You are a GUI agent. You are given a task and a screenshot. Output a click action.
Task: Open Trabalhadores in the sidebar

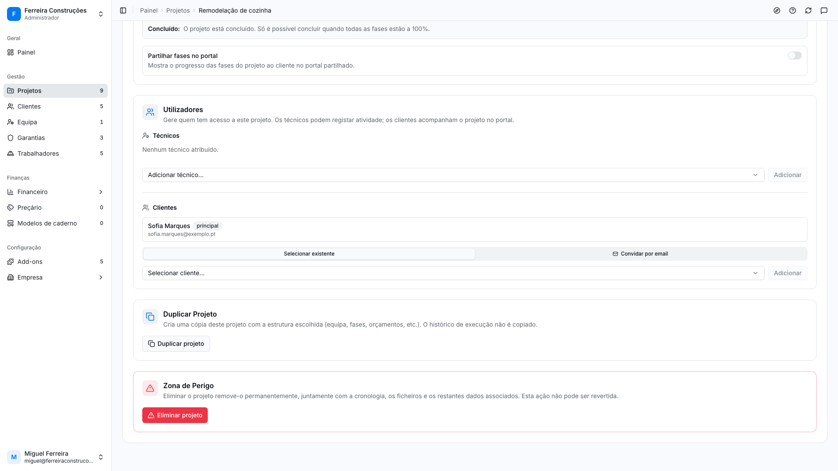(x=55, y=154)
